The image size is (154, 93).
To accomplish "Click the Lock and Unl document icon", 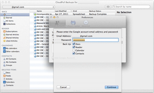I will coord(35,29).
